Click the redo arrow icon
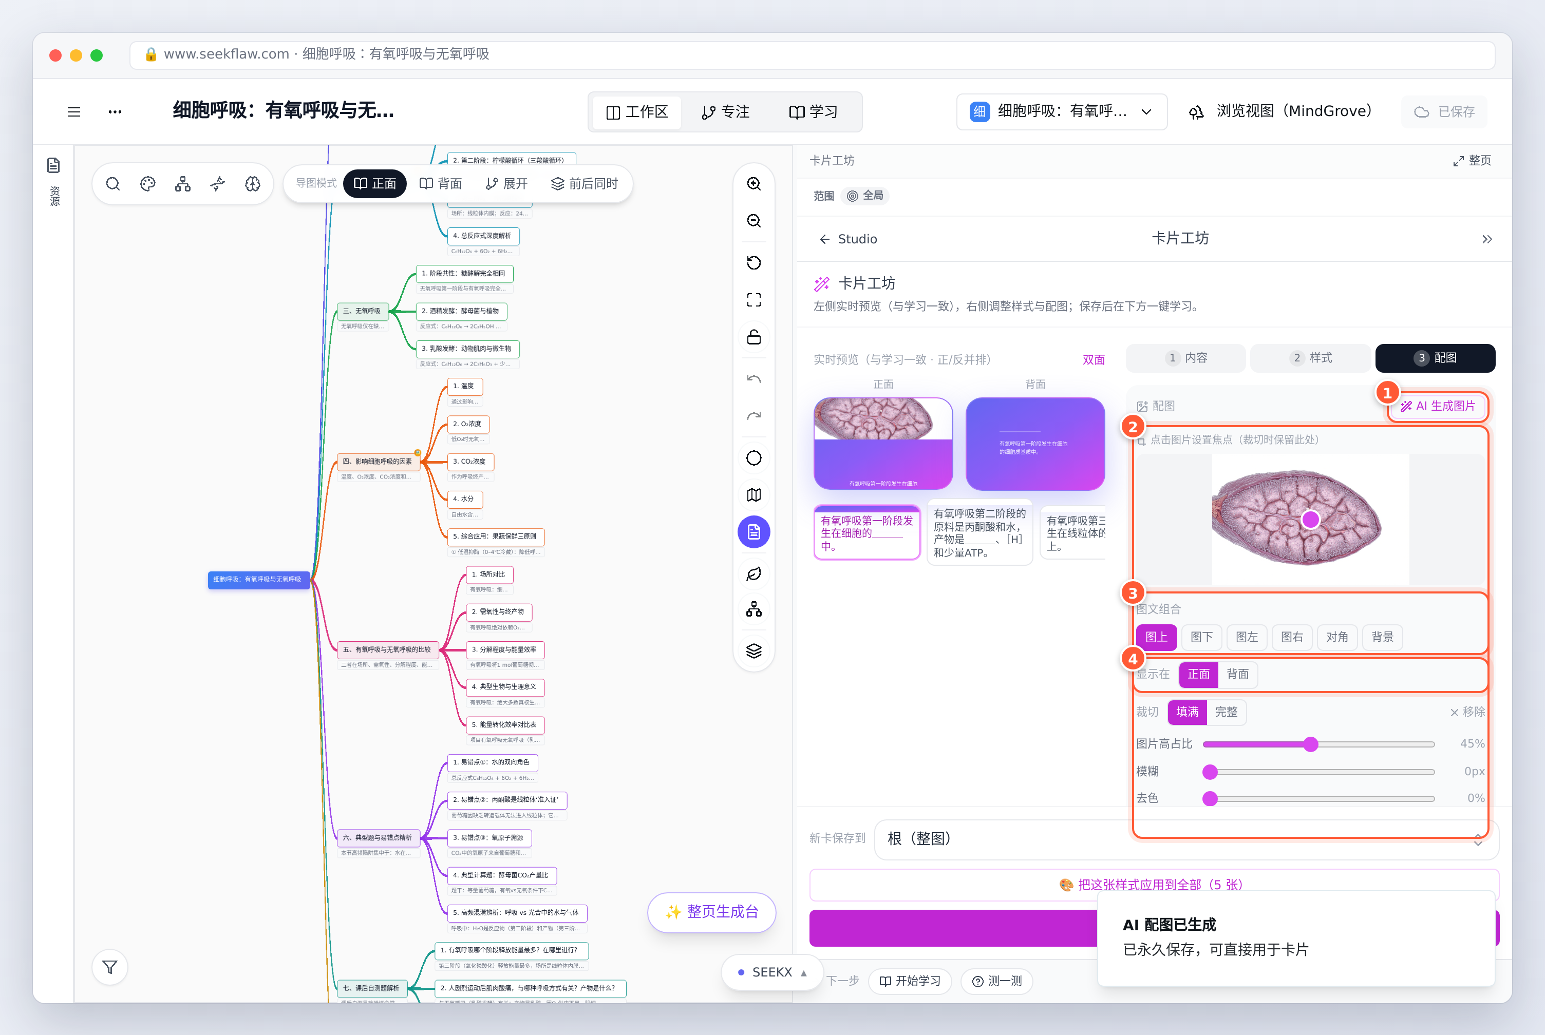The height and width of the screenshot is (1035, 1545). click(754, 416)
